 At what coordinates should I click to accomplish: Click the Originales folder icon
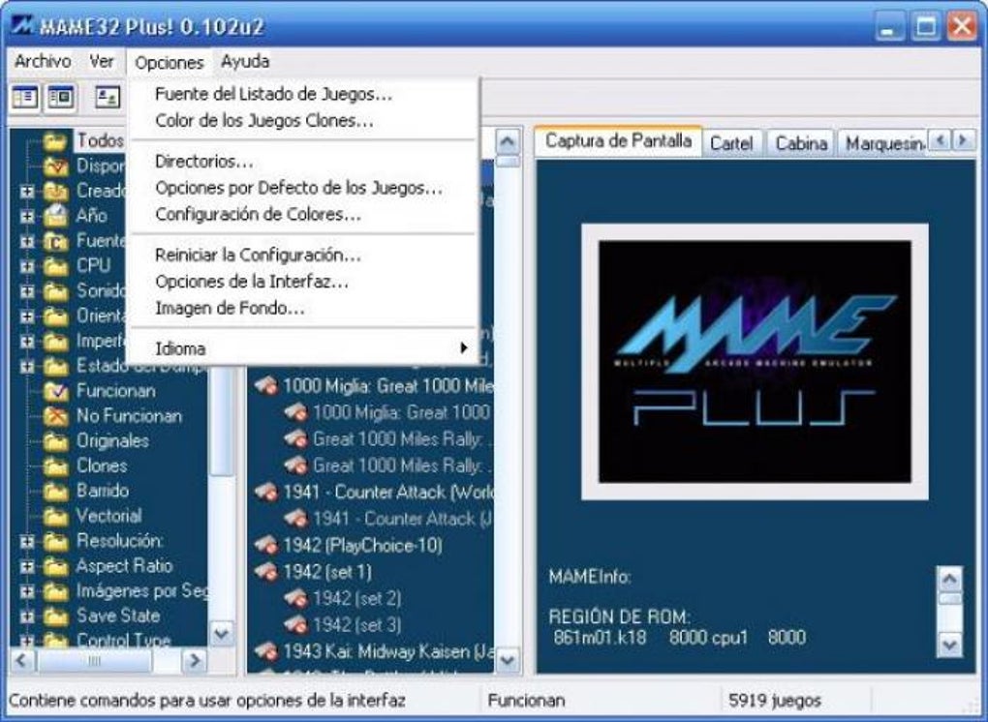[55, 441]
